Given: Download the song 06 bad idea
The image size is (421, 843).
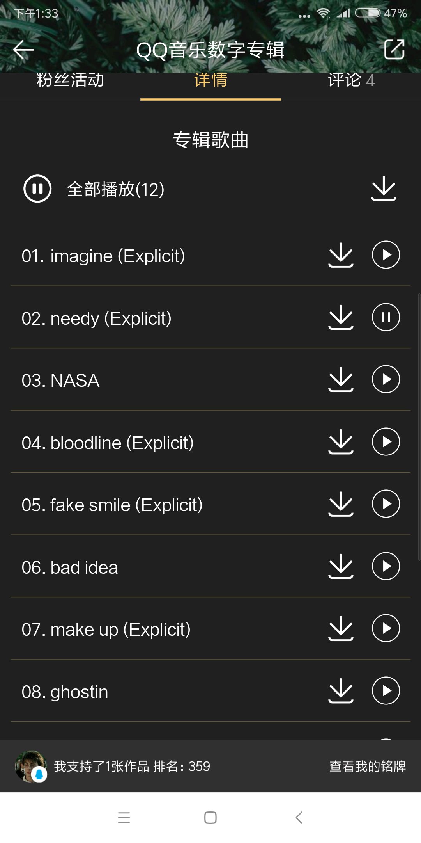Looking at the screenshot, I should point(341,566).
